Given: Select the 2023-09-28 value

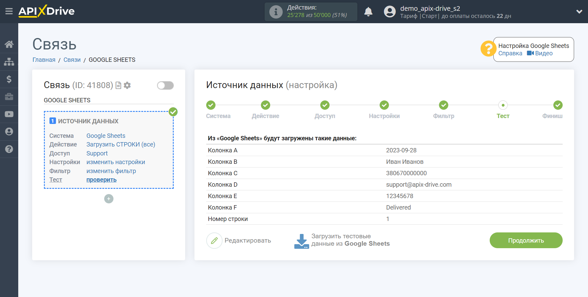Looking at the screenshot, I should point(401,150).
